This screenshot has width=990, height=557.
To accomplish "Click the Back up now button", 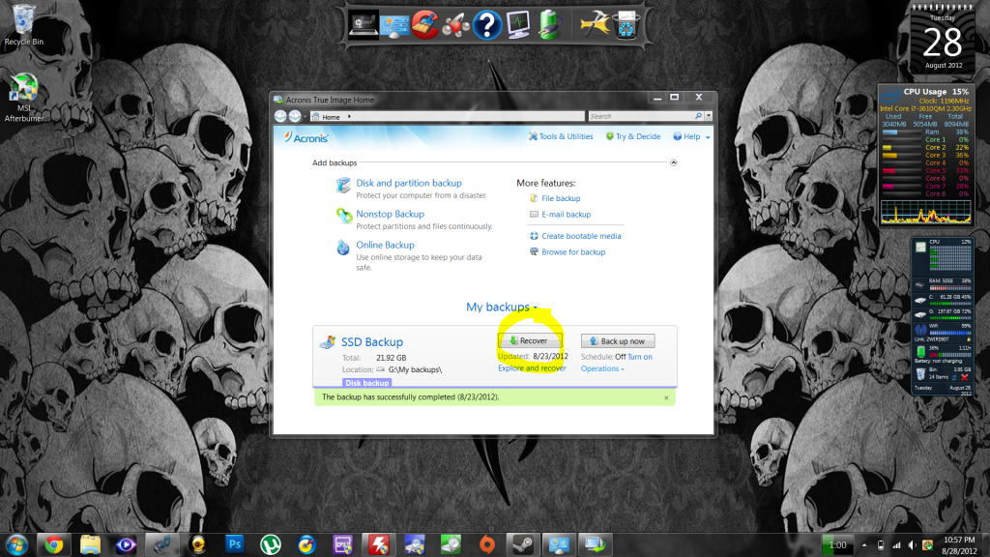I will pyautogui.click(x=618, y=341).
